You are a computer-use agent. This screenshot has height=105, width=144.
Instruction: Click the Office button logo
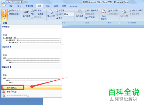[3, 3]
